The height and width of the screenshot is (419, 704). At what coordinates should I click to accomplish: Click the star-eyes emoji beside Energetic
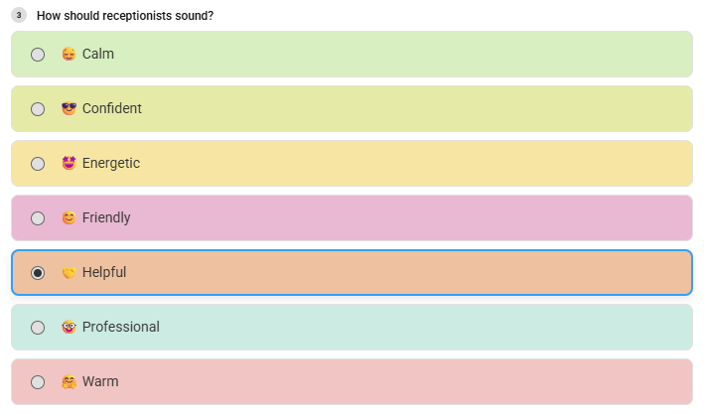tap(69, 163)
